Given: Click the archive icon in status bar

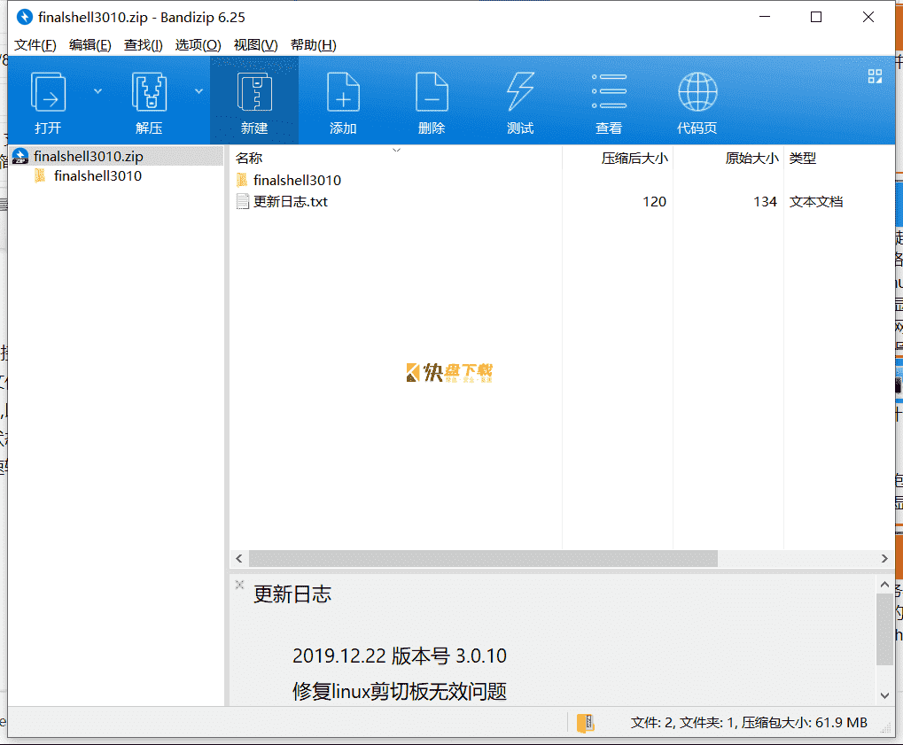Looking at the screenshot, I should (585, 723).
